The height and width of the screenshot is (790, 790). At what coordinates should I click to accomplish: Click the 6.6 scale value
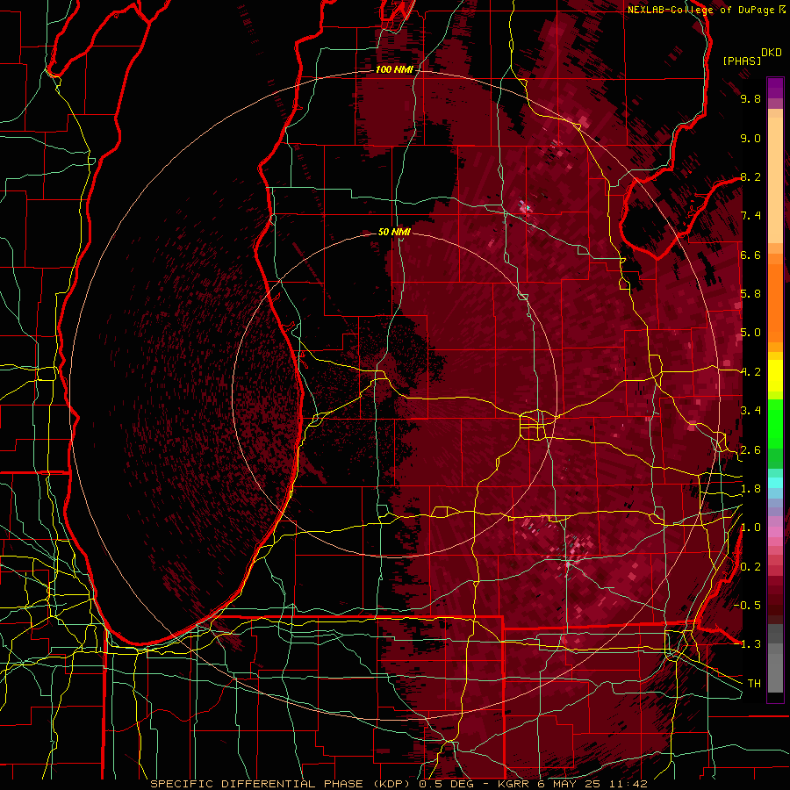(750, 255)
